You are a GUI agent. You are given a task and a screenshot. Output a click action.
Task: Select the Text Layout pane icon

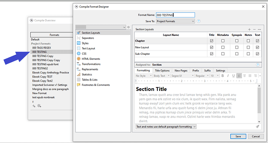pyautogui.click(x=78, y=49)
